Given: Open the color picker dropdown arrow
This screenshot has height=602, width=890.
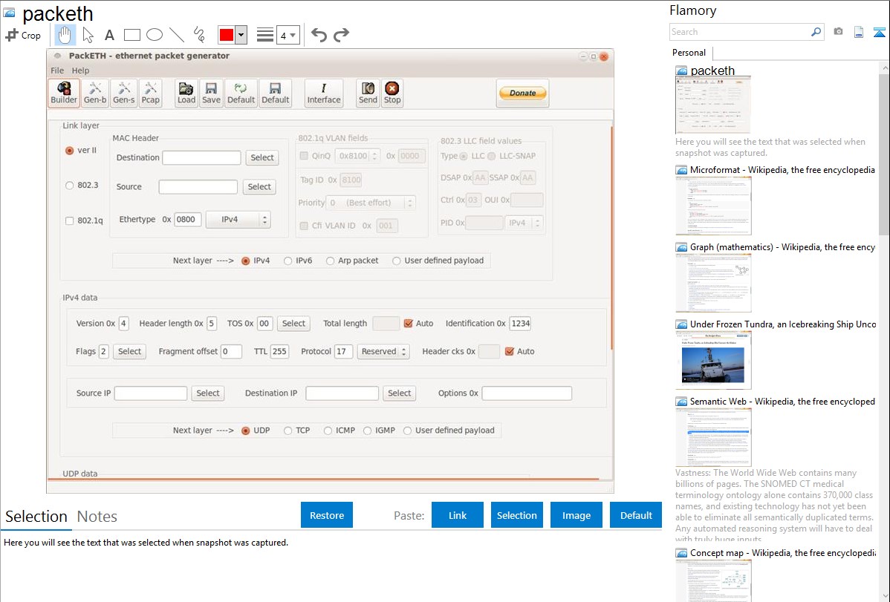Looking at the screenshot, I should [x=241, y=35].
